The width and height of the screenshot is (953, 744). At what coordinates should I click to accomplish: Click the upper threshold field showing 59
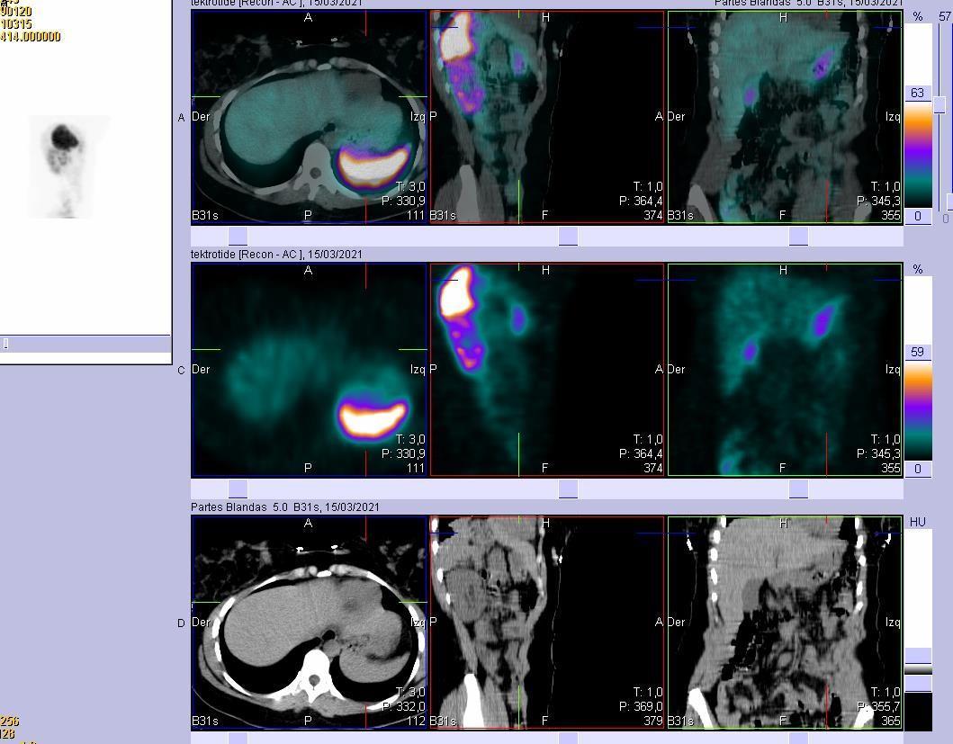pyautogui.click(x=918, y=352)
